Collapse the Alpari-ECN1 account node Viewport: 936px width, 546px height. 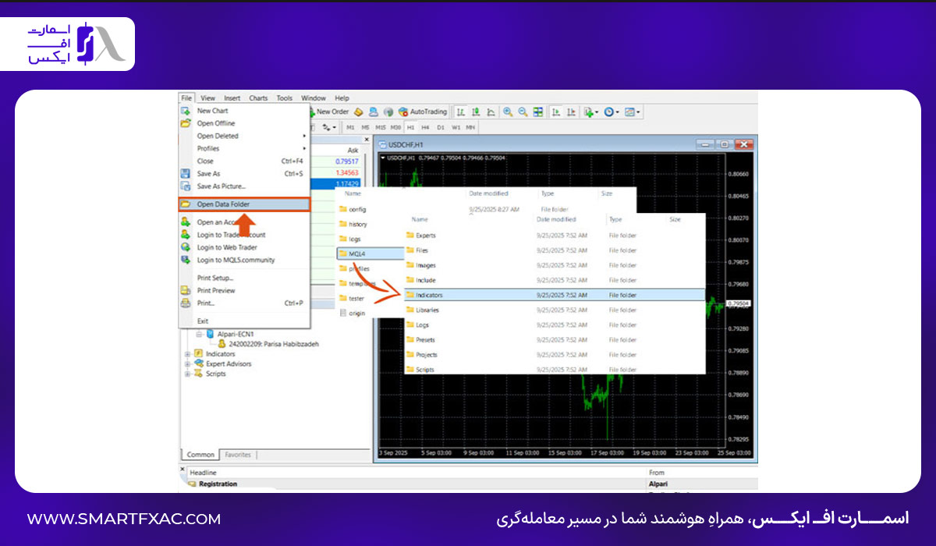click(199, 334)
